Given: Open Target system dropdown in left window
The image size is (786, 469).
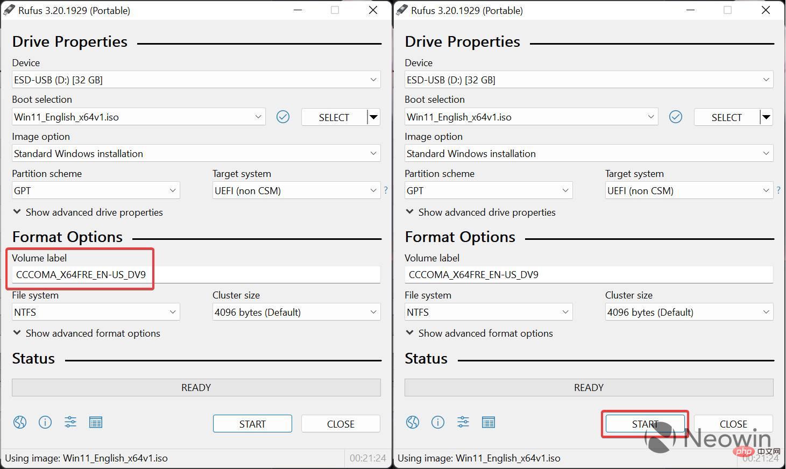Looking at the screenshot, I should pos(296,190).
